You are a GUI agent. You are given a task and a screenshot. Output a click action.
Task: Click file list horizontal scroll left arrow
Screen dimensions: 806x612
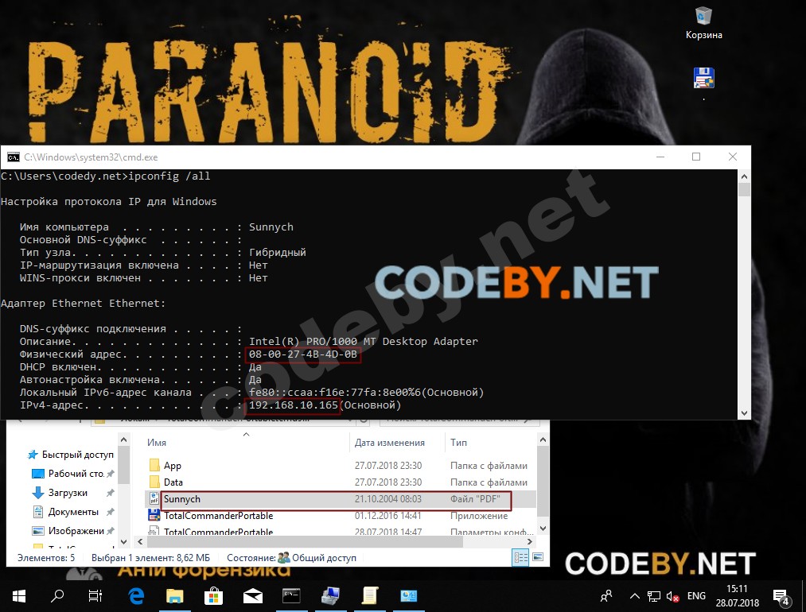tap(140, 542)
